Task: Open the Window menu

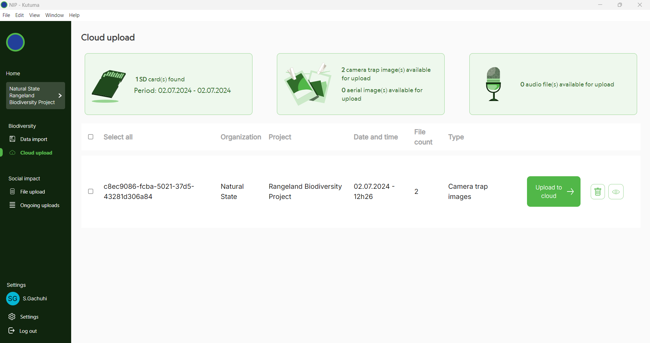Action: (x=55, y=15)
